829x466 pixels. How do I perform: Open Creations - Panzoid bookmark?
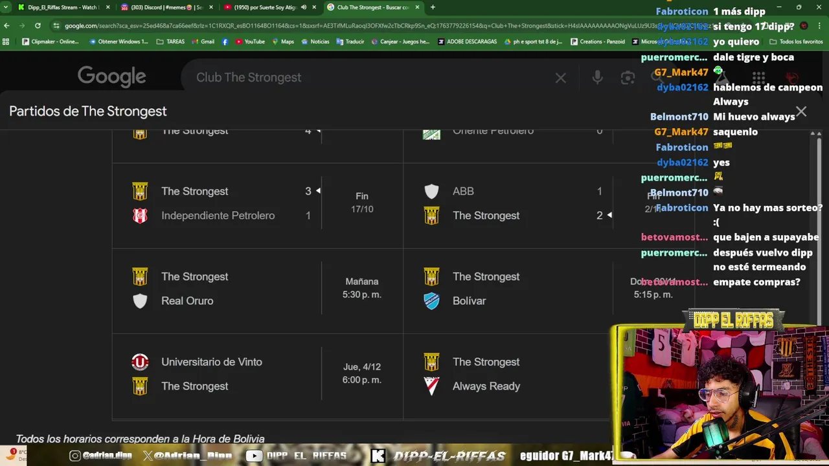[598, 41]
